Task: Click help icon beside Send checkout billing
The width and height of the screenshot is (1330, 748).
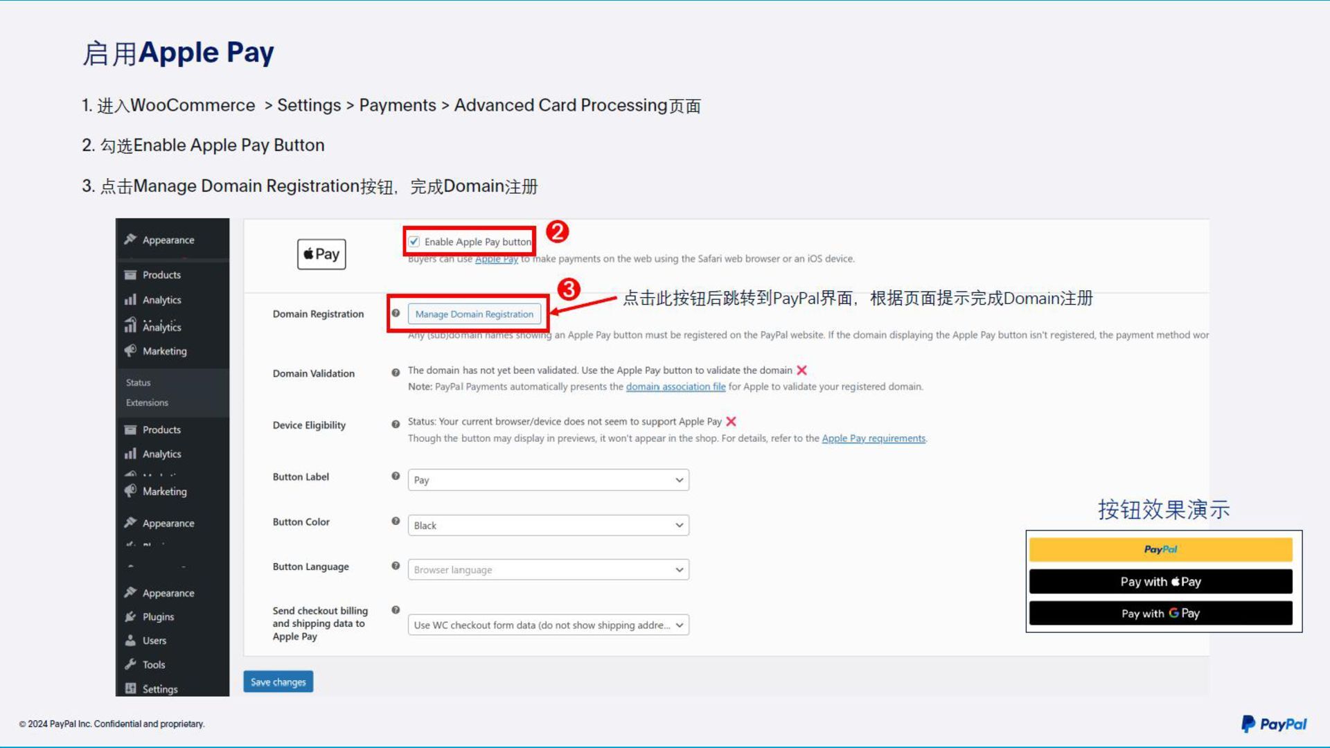Action: pos(396,610)
